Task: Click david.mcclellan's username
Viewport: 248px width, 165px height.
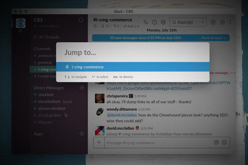Action: (x=120, y=128)
